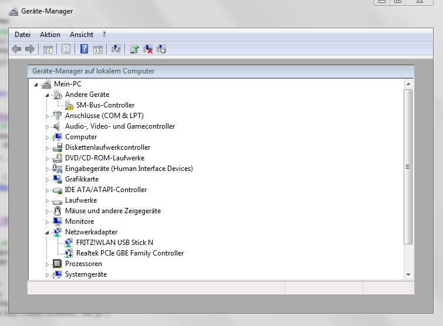
Task: Expand the Monitore category
Action: [47, 222]
